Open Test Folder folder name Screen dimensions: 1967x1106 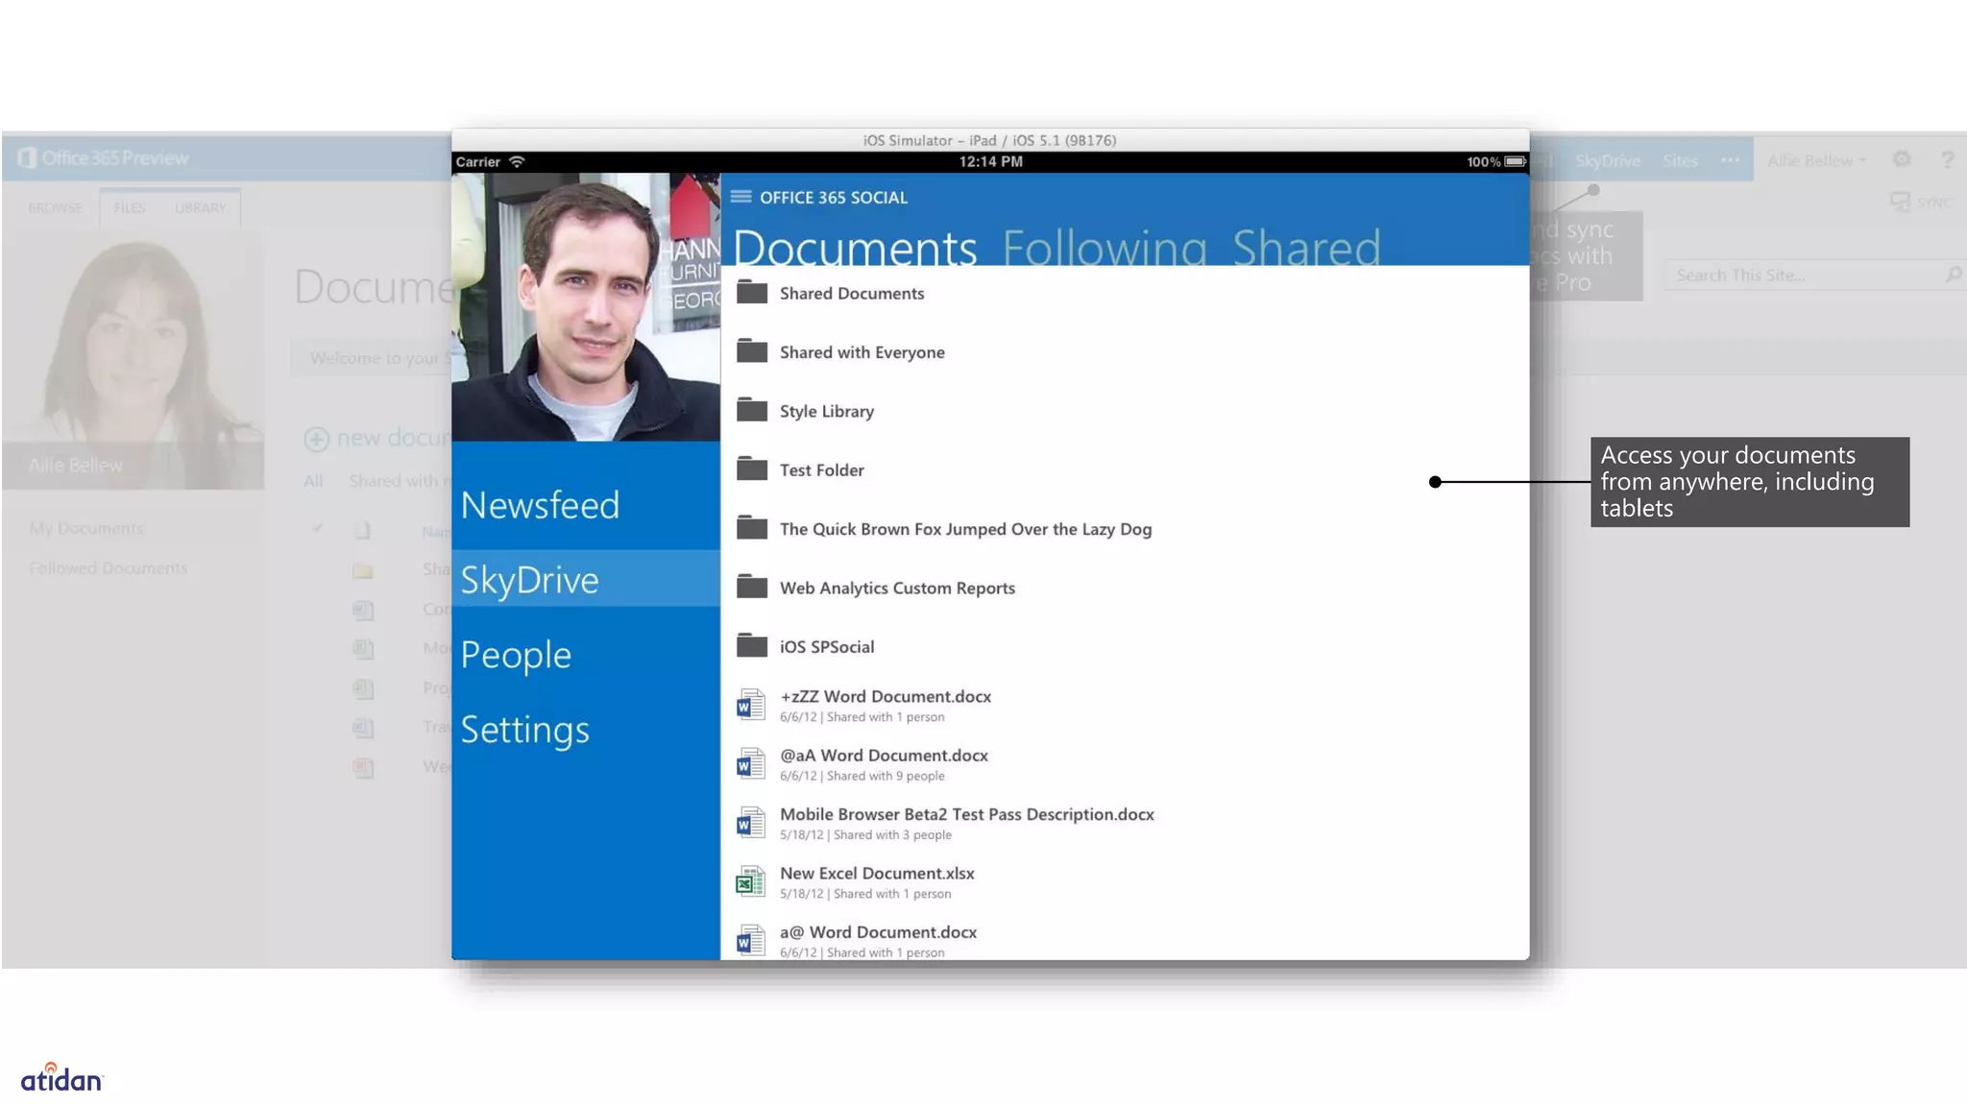pos(821,469)
